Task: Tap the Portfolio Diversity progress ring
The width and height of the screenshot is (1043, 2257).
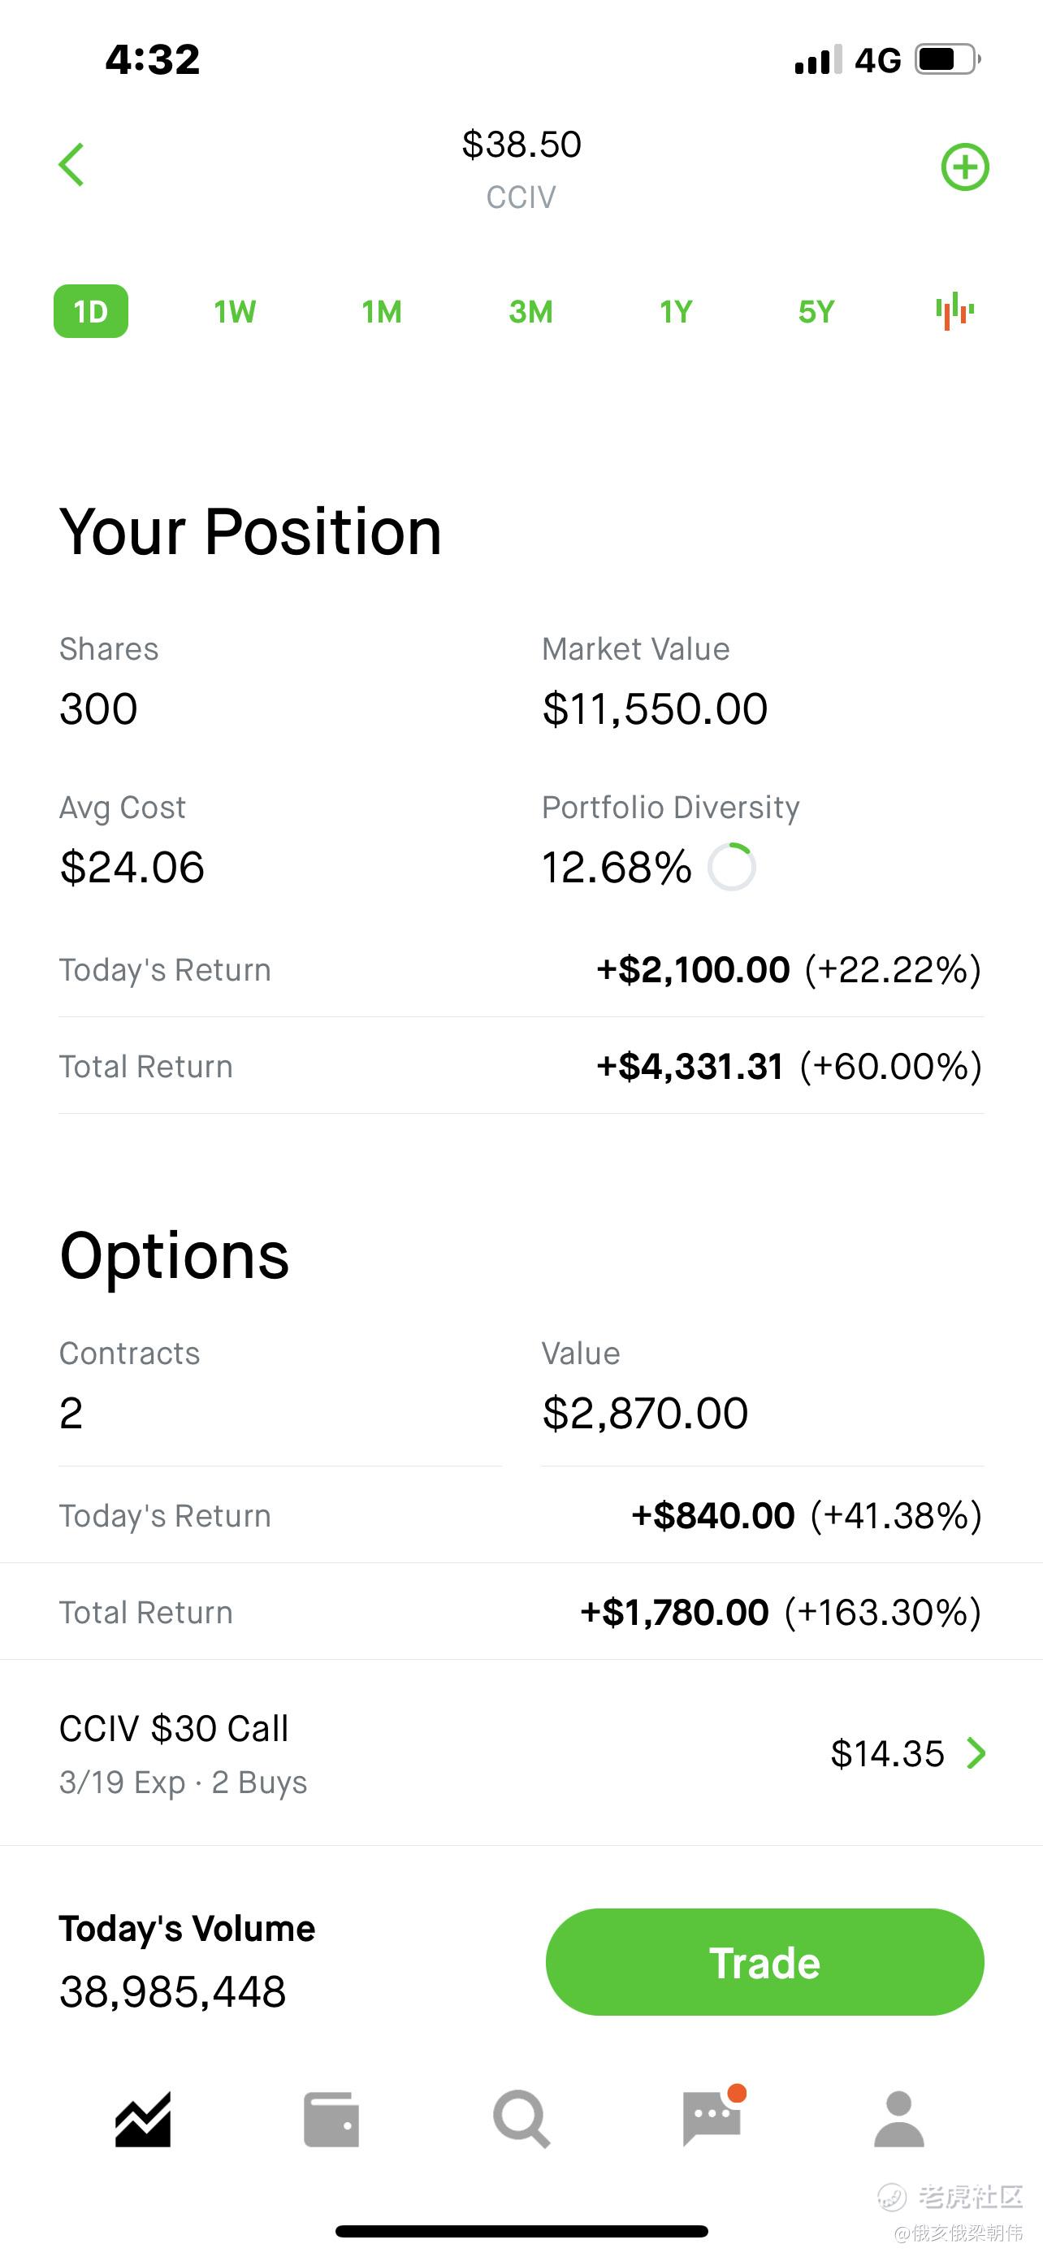Action: [732, 867]
